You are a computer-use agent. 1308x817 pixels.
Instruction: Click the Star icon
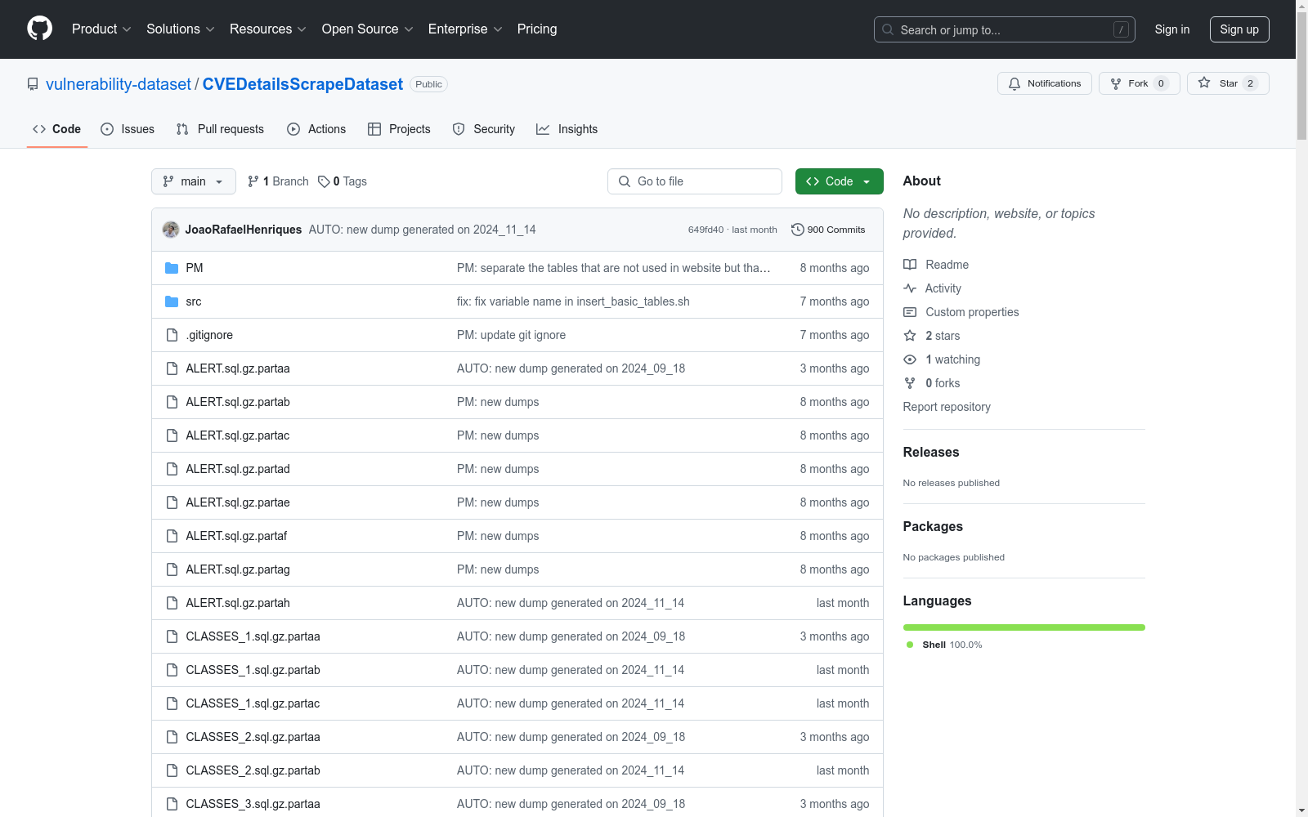(1204, 83)
